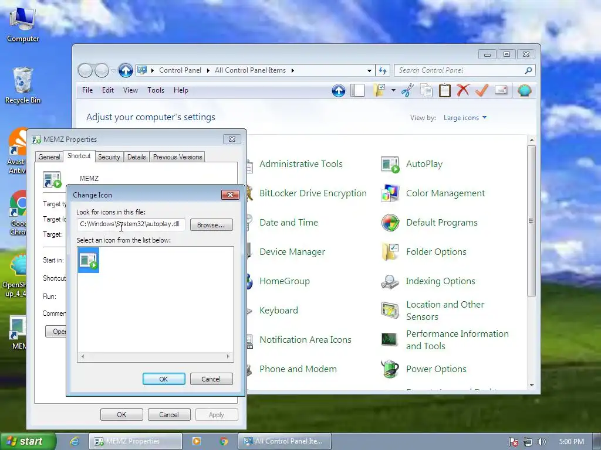Image resolution: width=601 pixels, height=450 pixels.
Task: Open the Edit menu
Action: [108, 90]
